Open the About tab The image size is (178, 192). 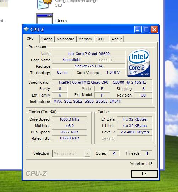point(116,39)
